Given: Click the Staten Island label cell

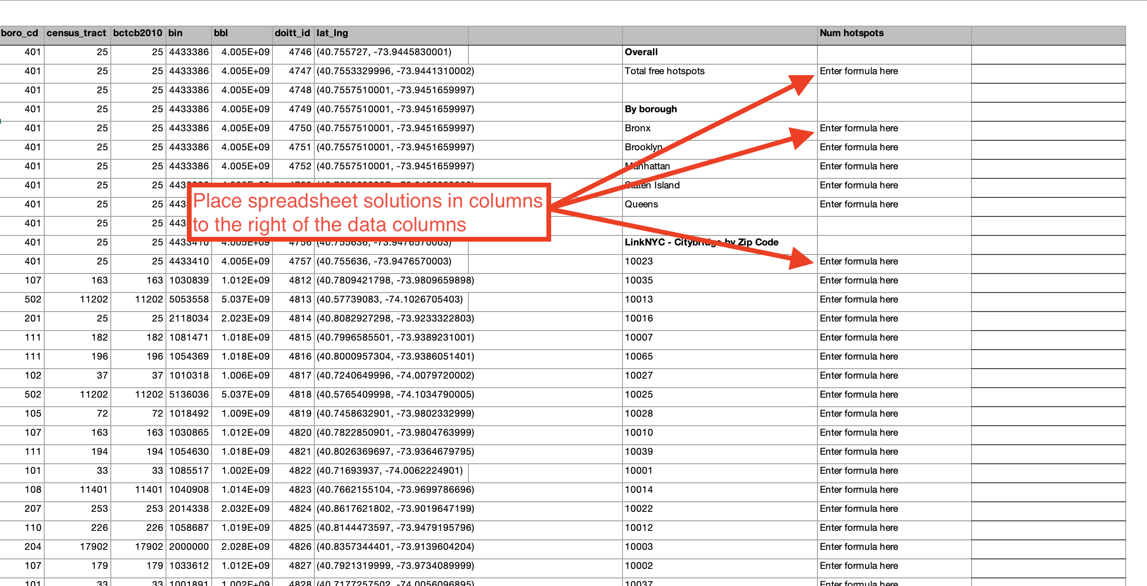Looking at the screenshot, I should pos(720,188).
